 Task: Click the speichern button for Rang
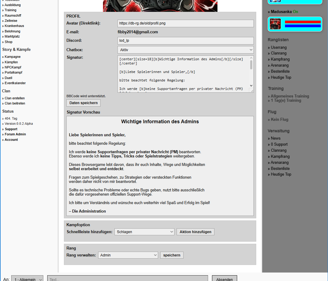[x=172, y=255]
